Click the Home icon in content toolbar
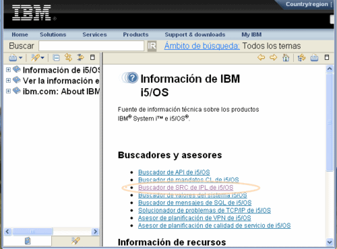 pos(286,58)
